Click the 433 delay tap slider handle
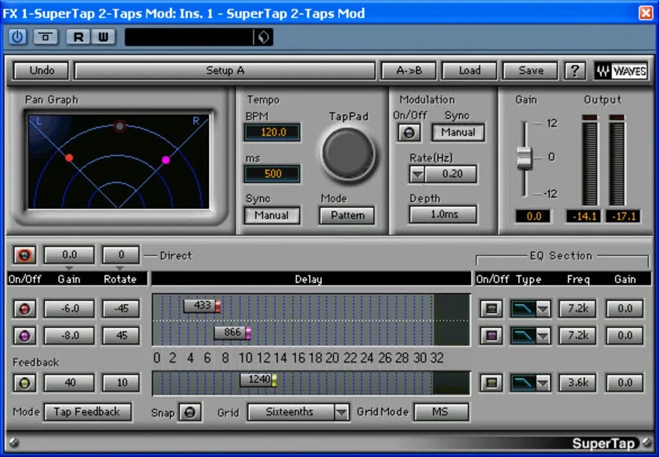The width and height of the screenshot is (659, 457). (201, 306)
